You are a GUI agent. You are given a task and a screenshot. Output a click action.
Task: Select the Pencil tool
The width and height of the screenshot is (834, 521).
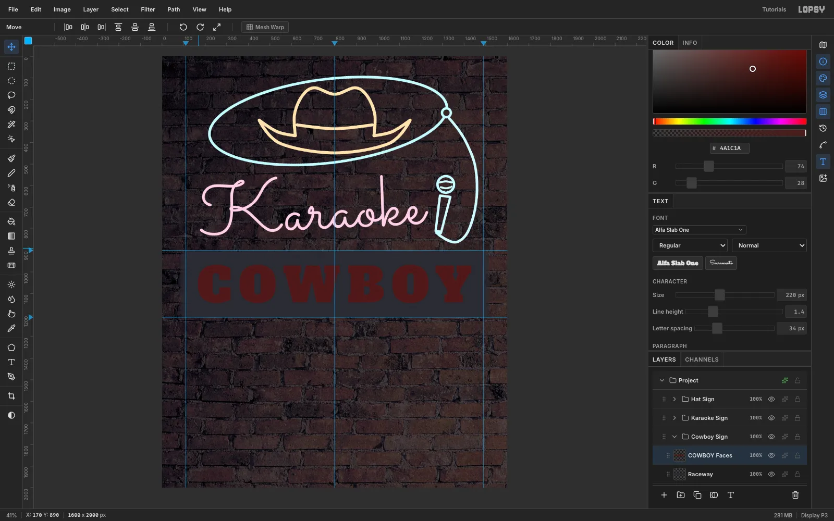tap(11, 173)
